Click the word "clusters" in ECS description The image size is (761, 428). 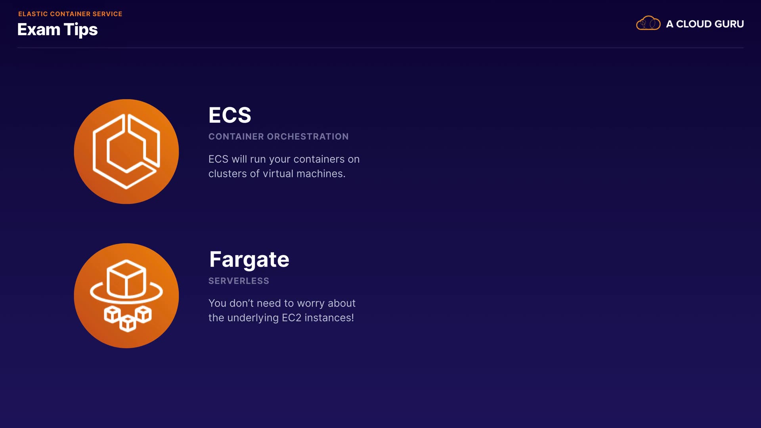click(x=228, y=174)
